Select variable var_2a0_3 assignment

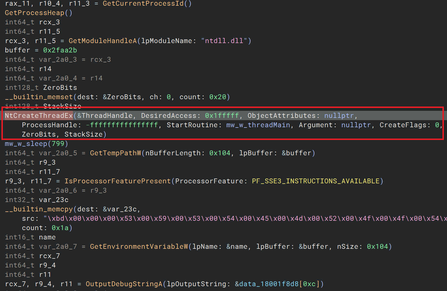(58, 60)
